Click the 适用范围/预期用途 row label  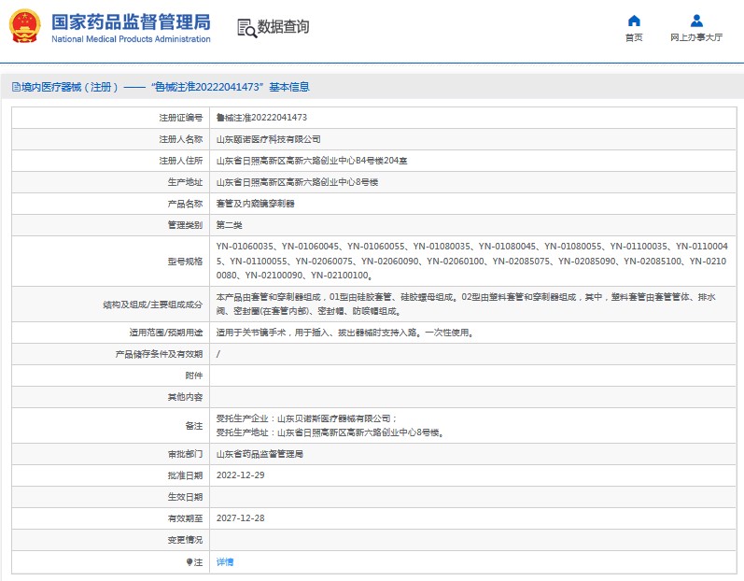[x=166, y=333]
